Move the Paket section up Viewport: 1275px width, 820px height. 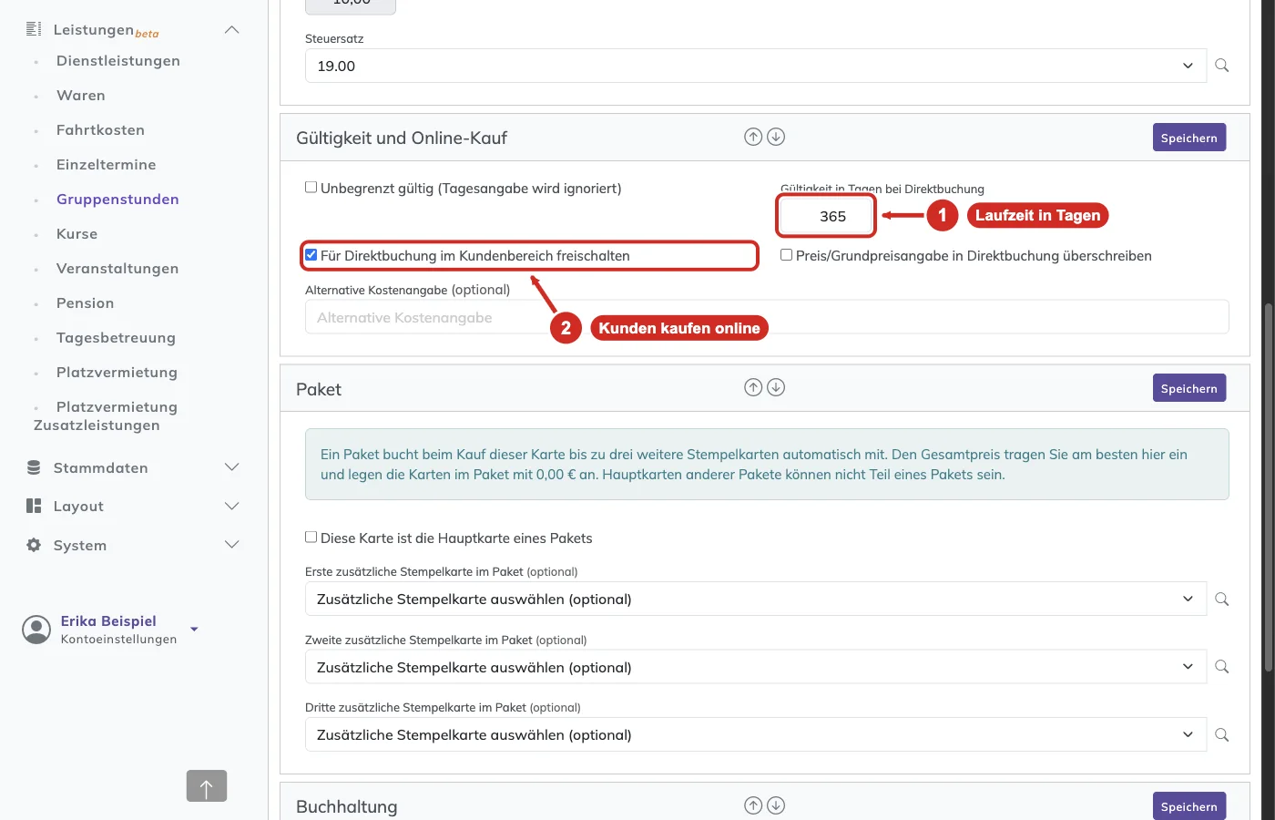click(753, 387)
